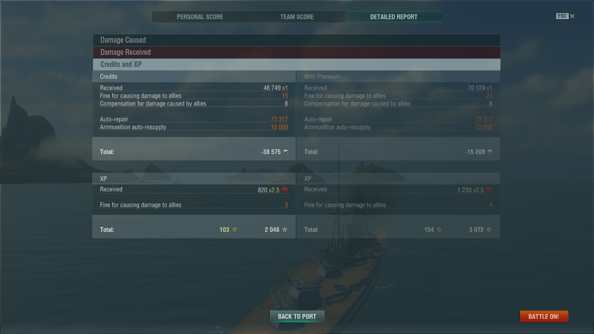This screenshot has height=334, width=594.
Task: Click the ESC key label
Action: (x=562, y=16)
